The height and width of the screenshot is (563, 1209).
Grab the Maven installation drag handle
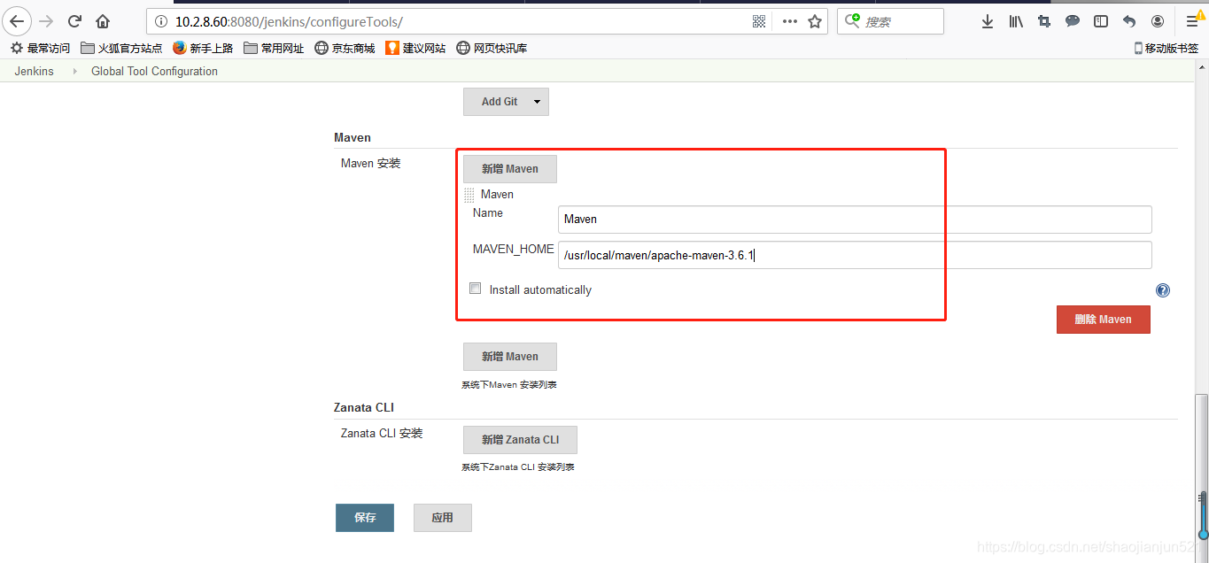point(469,195)
